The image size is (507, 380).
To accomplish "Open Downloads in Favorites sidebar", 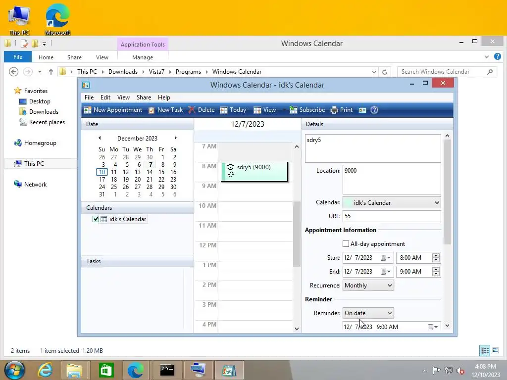I will [x=44, y=112].
